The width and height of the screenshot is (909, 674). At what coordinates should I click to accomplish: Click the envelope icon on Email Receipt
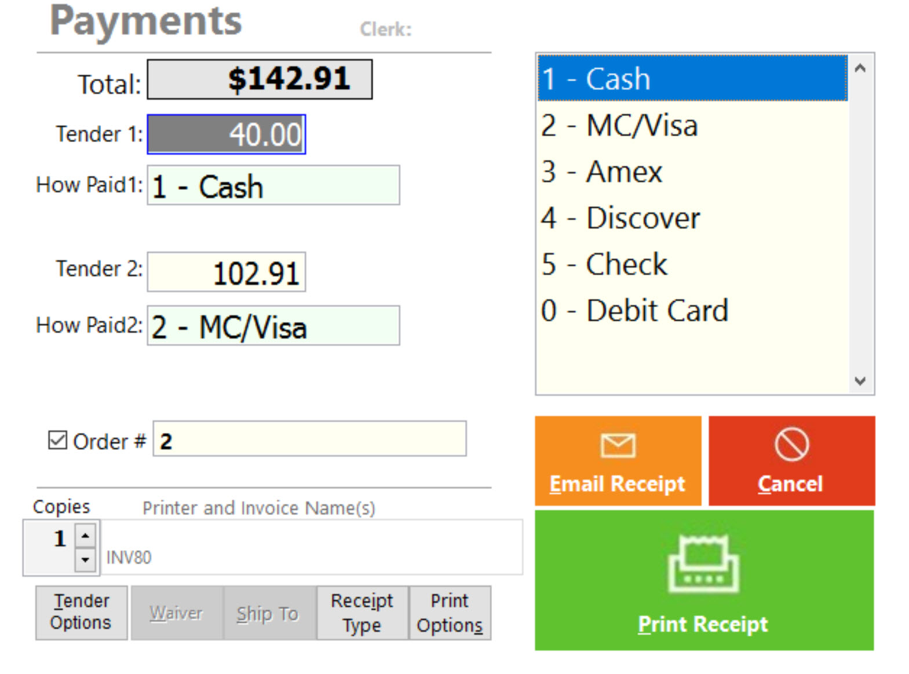pyautogui.click(x=618, y=446)
